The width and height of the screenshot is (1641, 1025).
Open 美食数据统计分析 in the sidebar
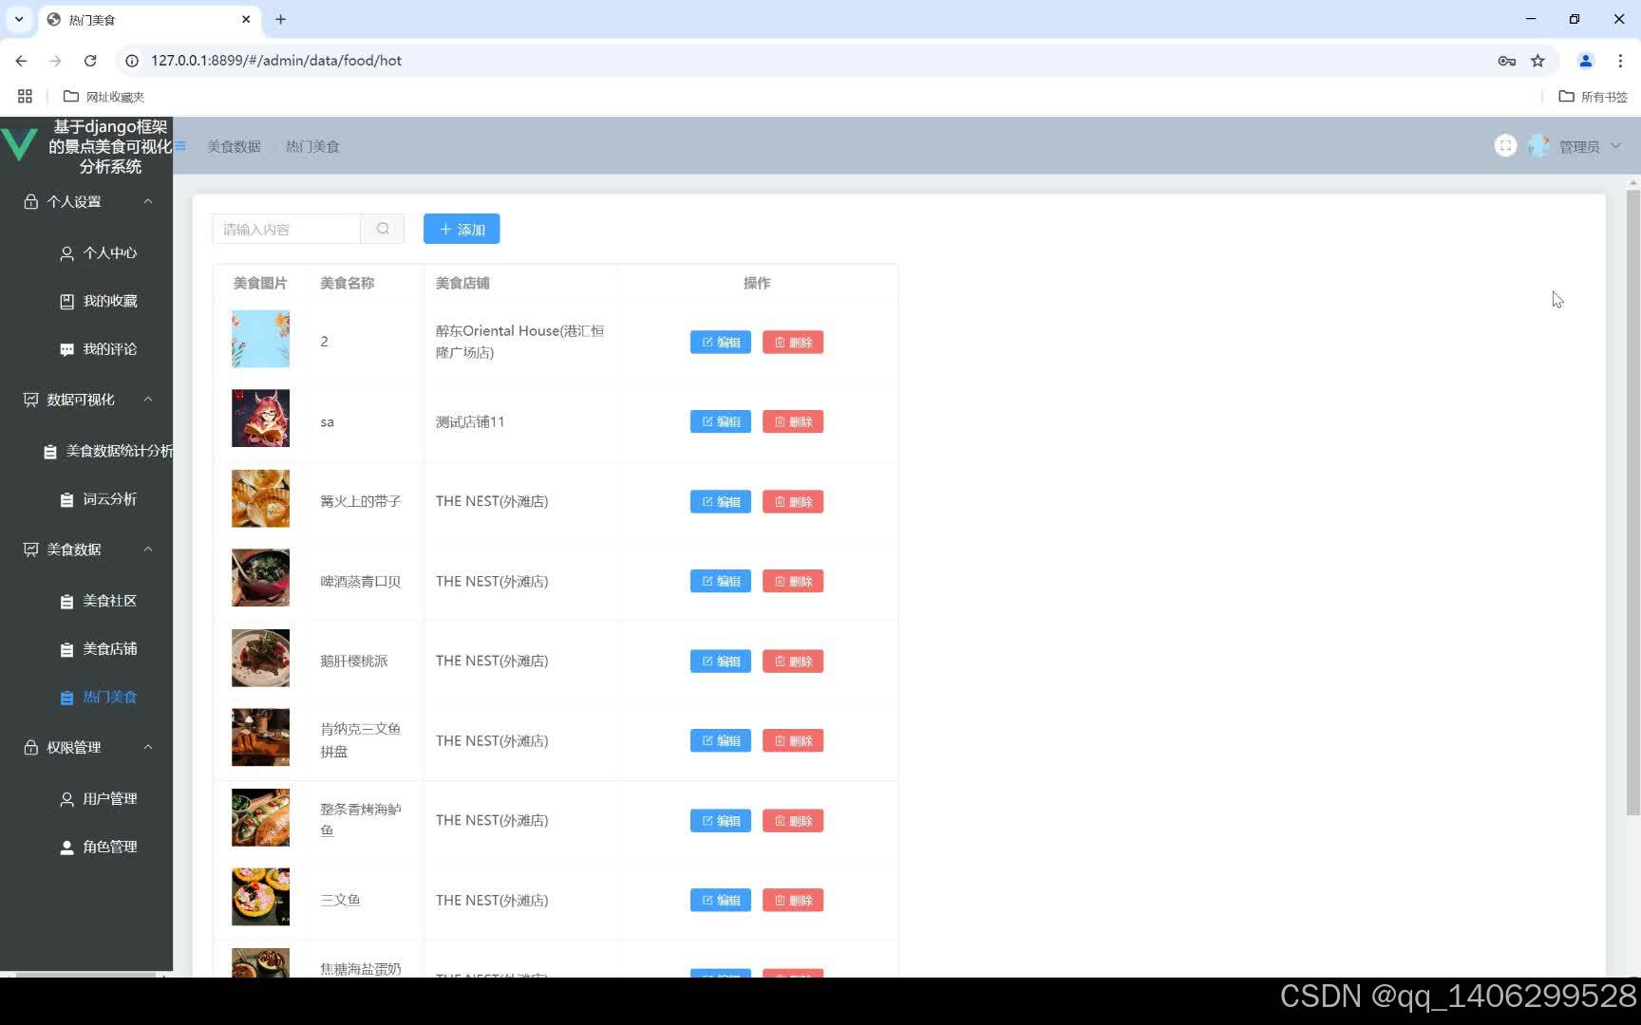pos(107,452)
